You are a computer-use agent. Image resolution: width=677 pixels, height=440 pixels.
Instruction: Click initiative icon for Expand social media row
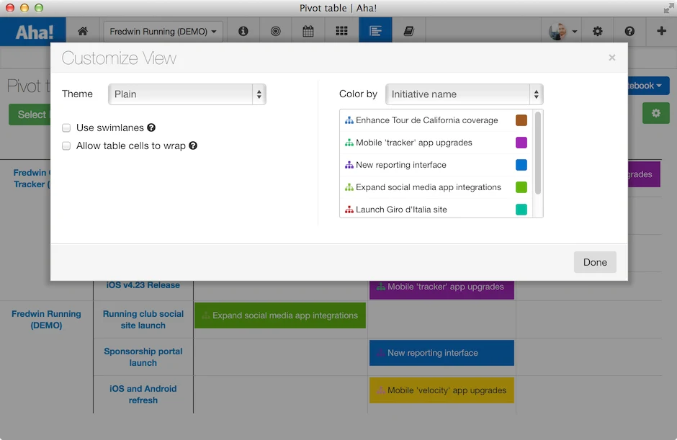(349, 187)
